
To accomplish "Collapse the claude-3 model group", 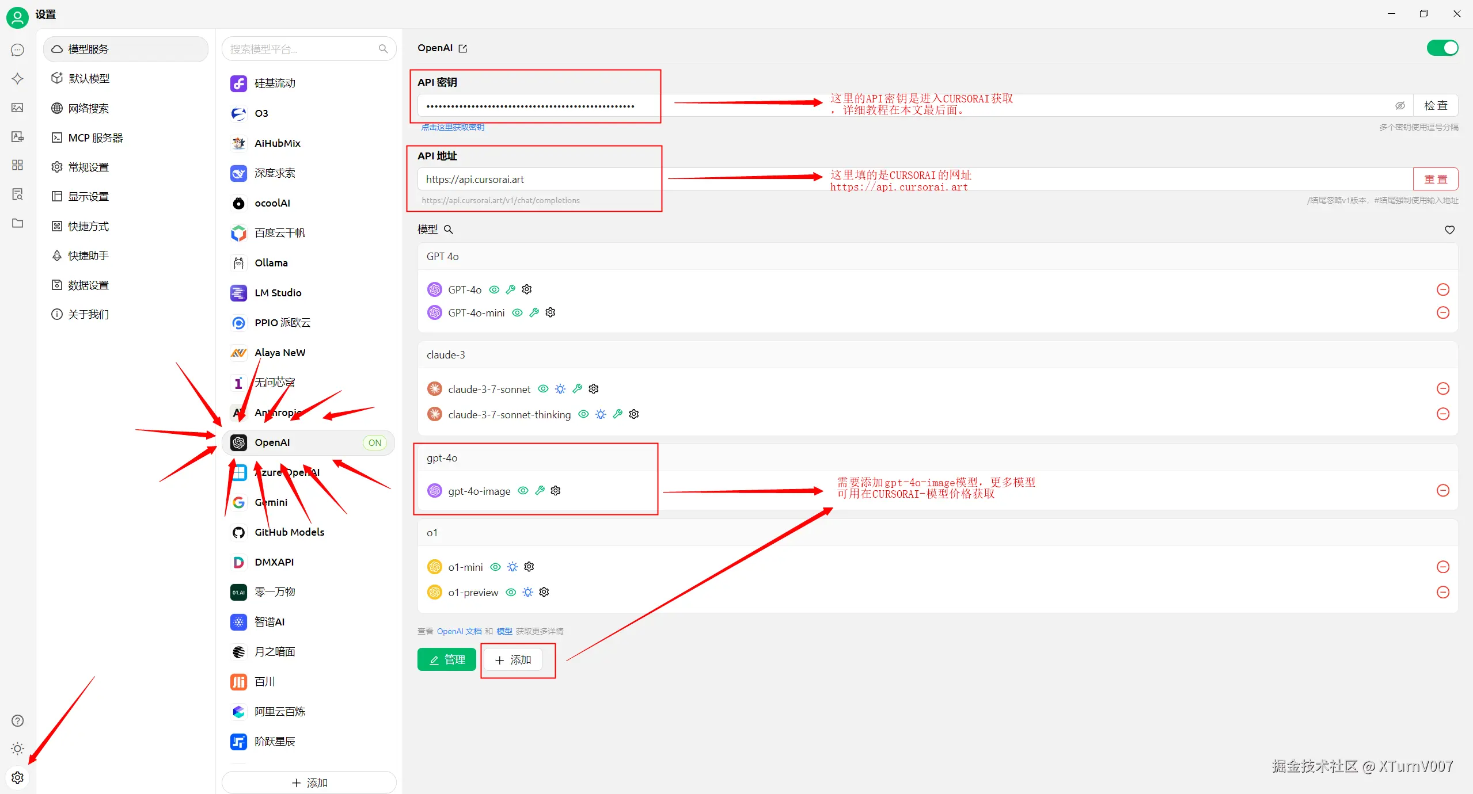I will (446, 355).
